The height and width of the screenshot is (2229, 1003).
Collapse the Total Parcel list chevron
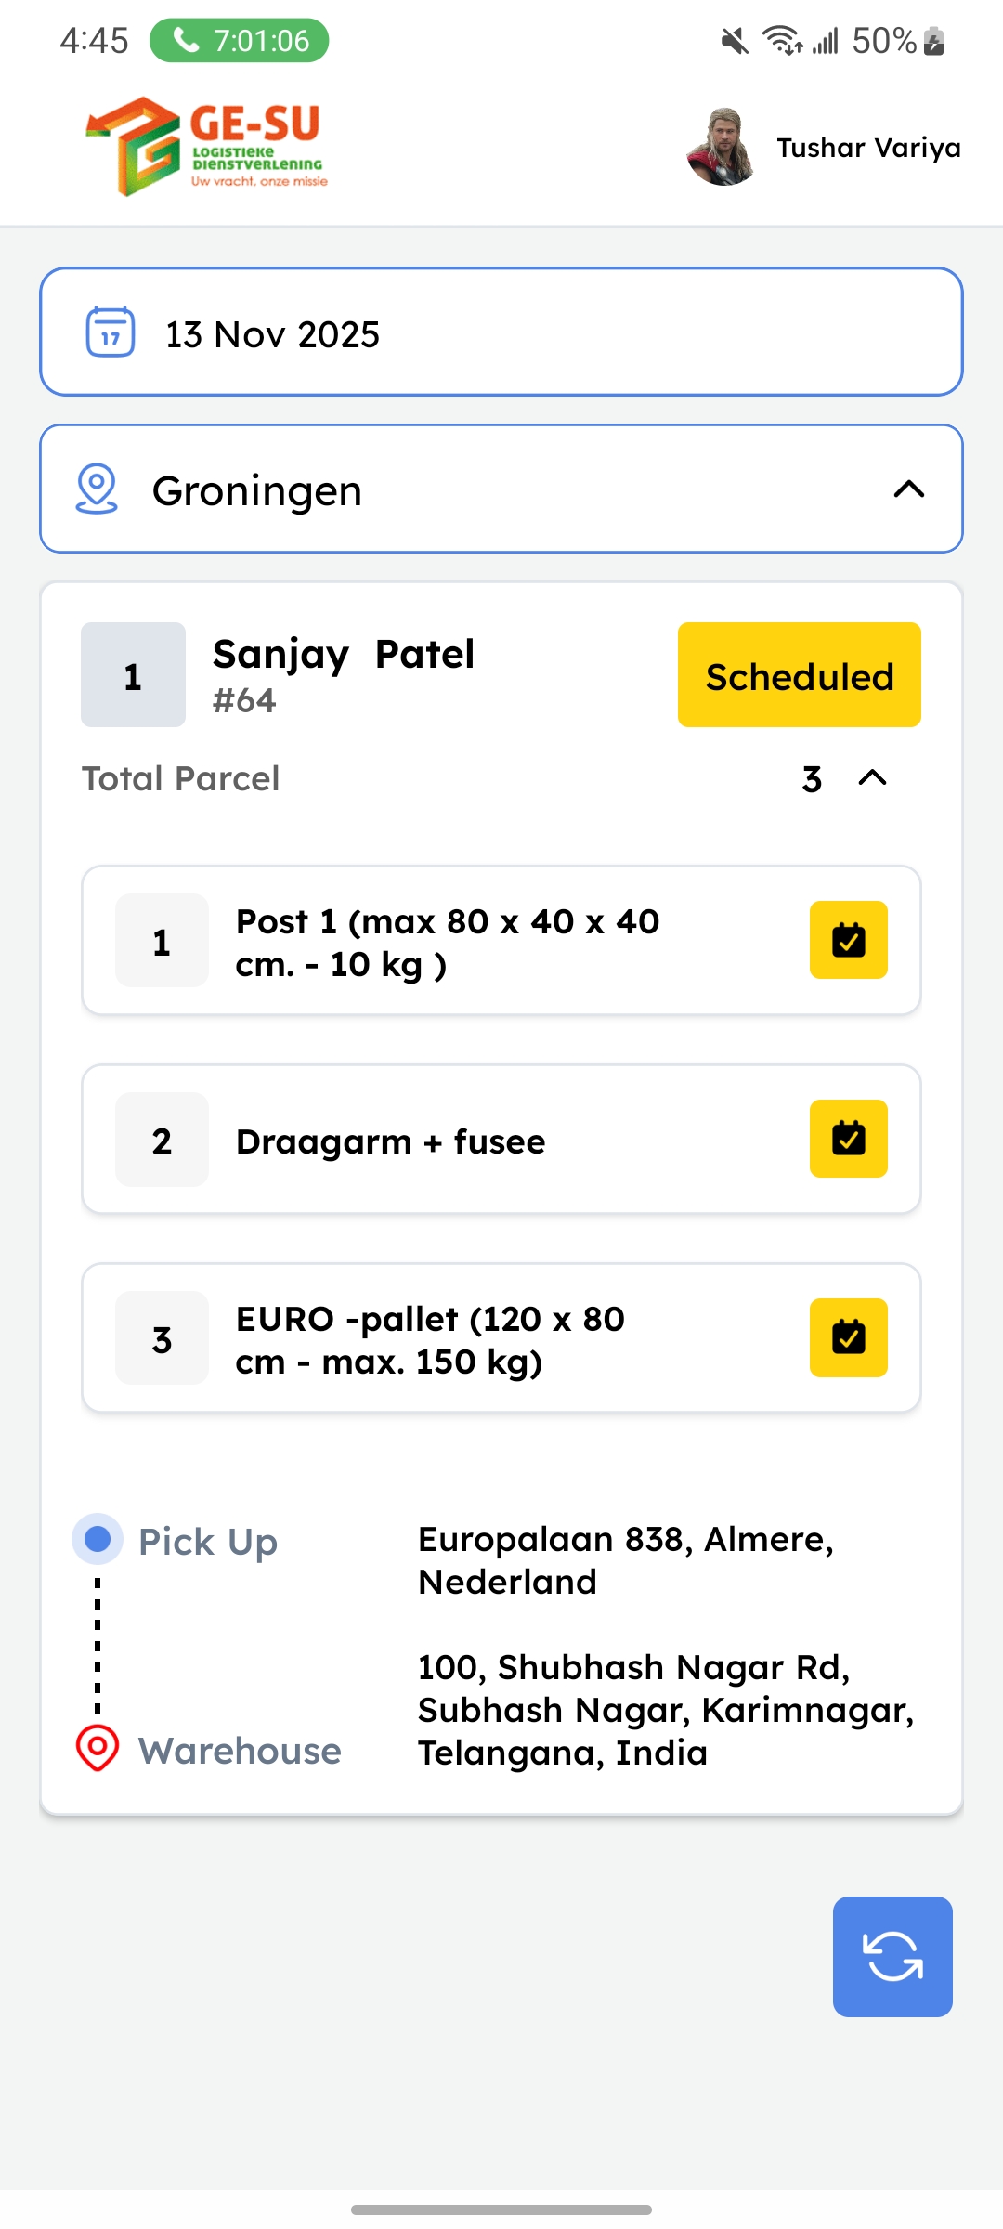tap(872, 778)
